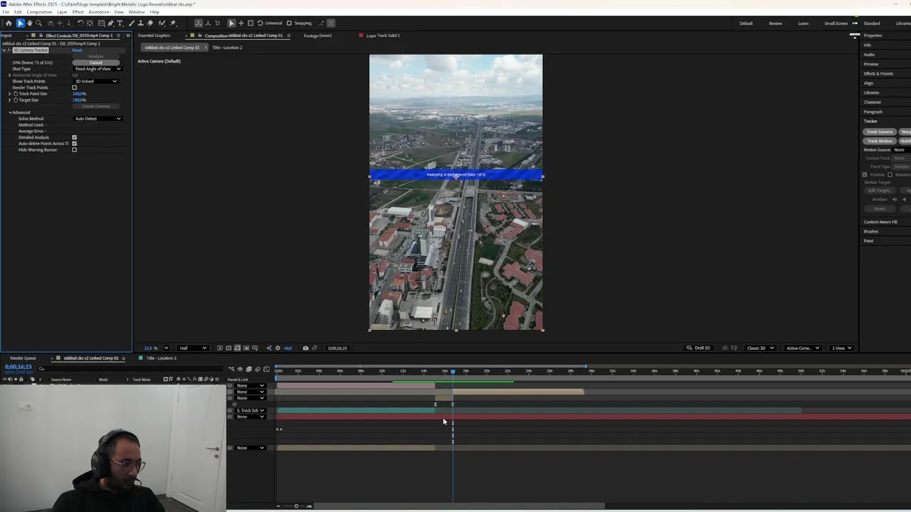Screen dimensions: 911x512
Task: Switch to the Essential Graphics tab
Action: click(154, 36)
